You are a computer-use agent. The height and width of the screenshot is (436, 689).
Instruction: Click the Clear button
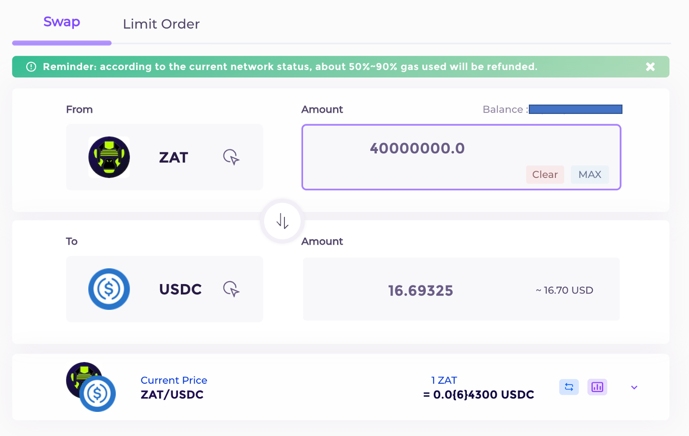coord(545,174)
